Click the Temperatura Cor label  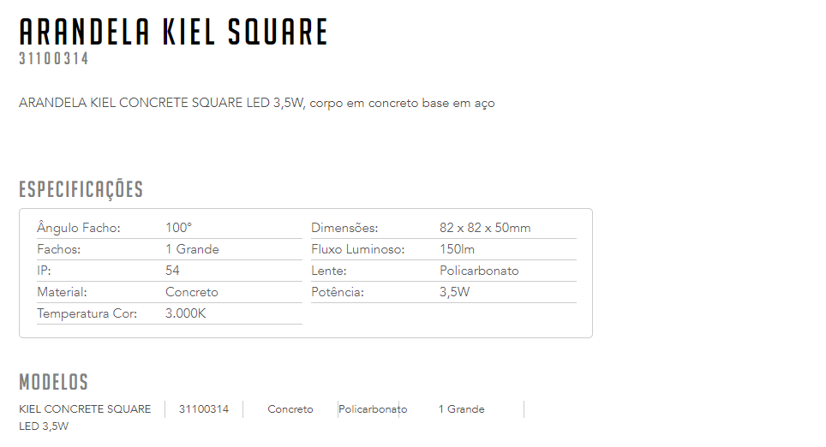87,313
